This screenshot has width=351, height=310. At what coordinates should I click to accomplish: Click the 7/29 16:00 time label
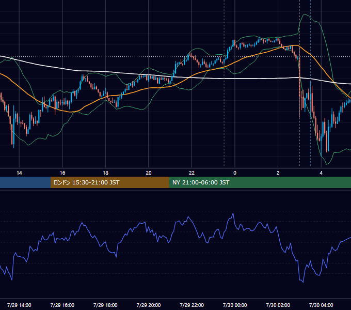click(62, 305)
